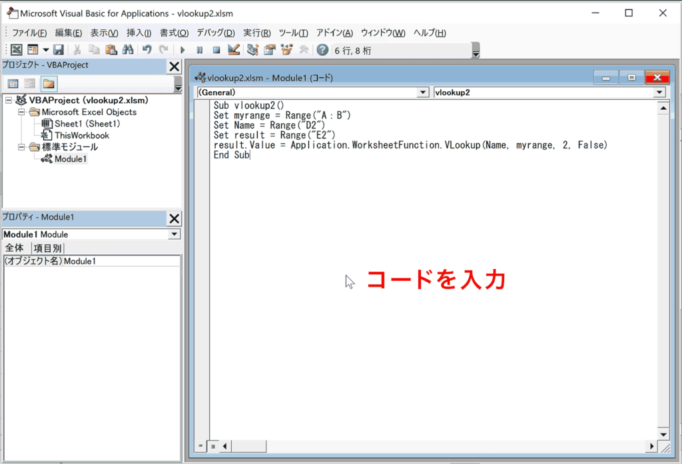Click the (オブジェクト名) Module1 property field

(92, 261)
